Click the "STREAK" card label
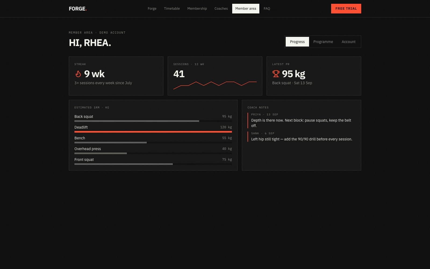The image size is (430, 269). 80,64
